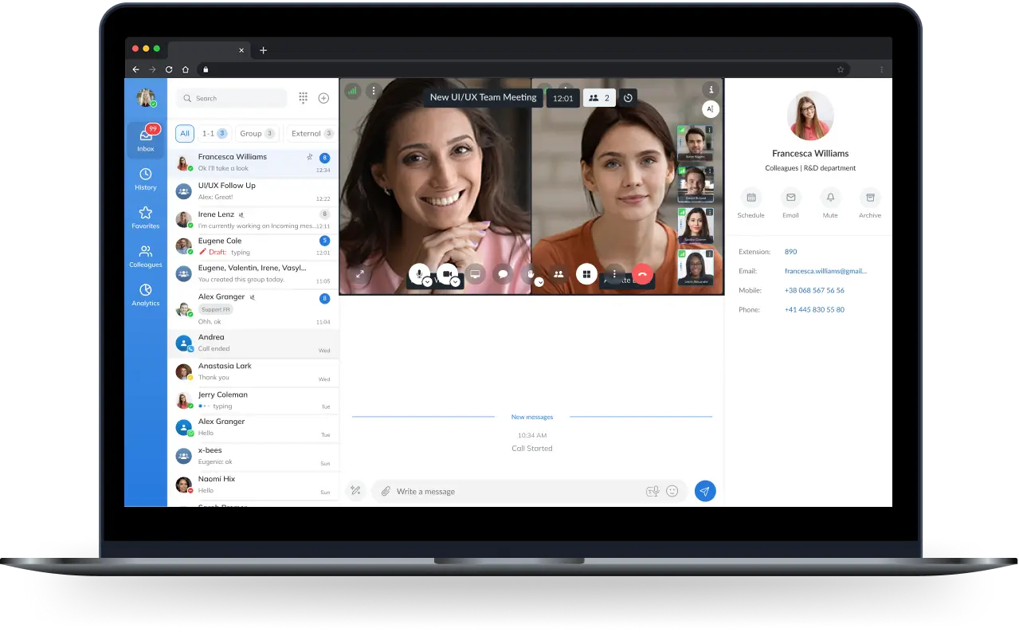1019x632 pixels.
Task: Toggle the camera on or off
Action: coord(447,273)
